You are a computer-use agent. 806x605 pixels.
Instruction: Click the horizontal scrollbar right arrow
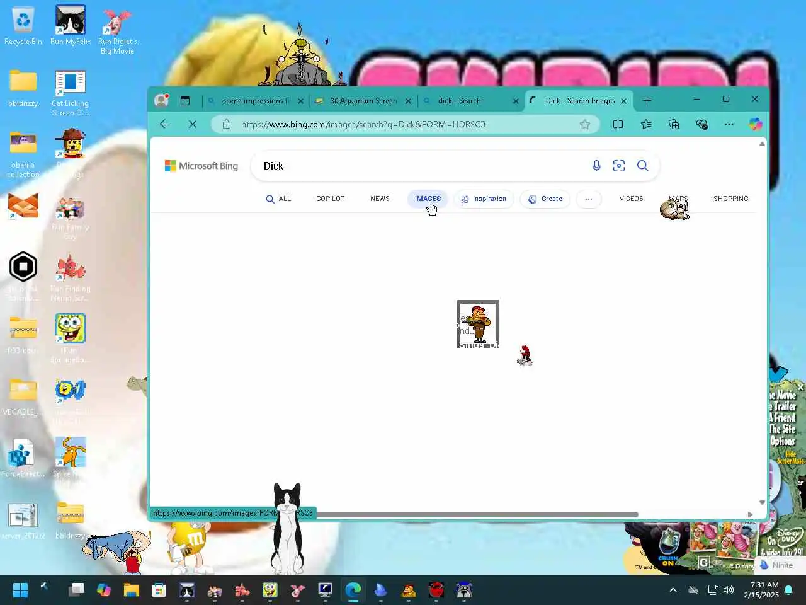[x=750, y=514]
